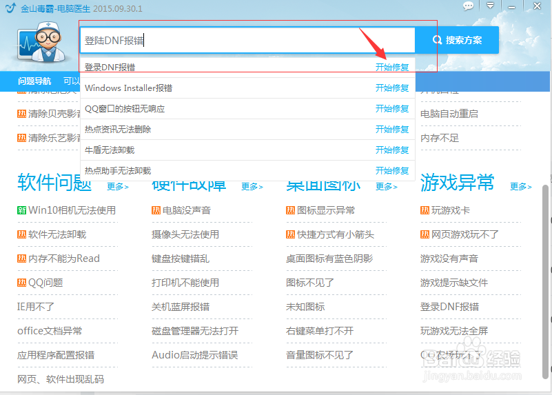Screen dimensions: 552x395
Task: Click the 搜索方案 search button
Action: pyautogui.click(x=457, y=40)
